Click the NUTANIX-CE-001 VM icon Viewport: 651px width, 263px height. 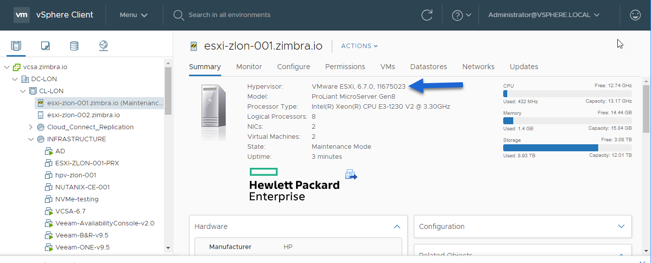pyautogui.click(x=49, y=187)
